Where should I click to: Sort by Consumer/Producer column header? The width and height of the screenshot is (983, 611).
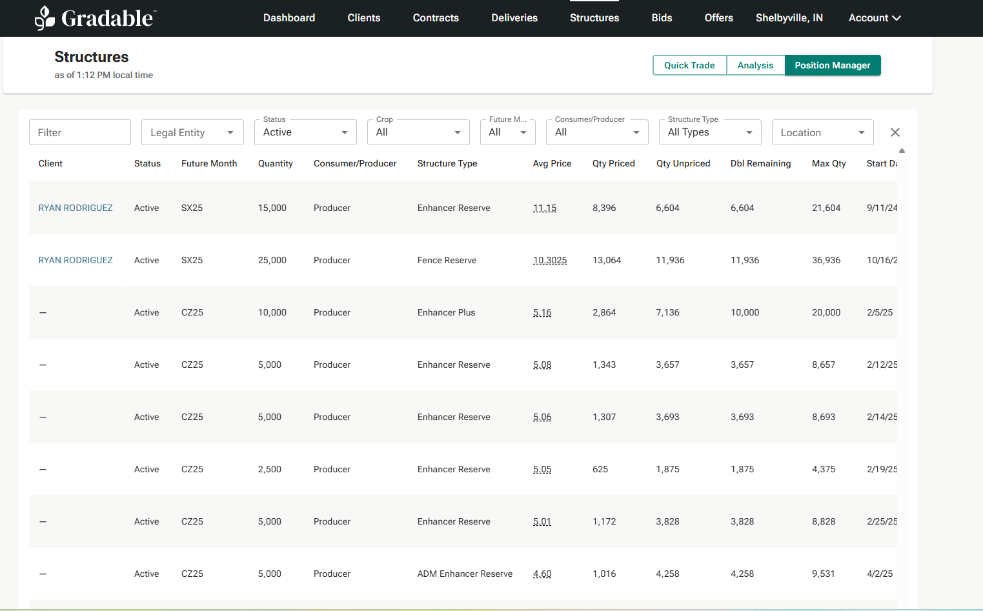pos(355,163)
